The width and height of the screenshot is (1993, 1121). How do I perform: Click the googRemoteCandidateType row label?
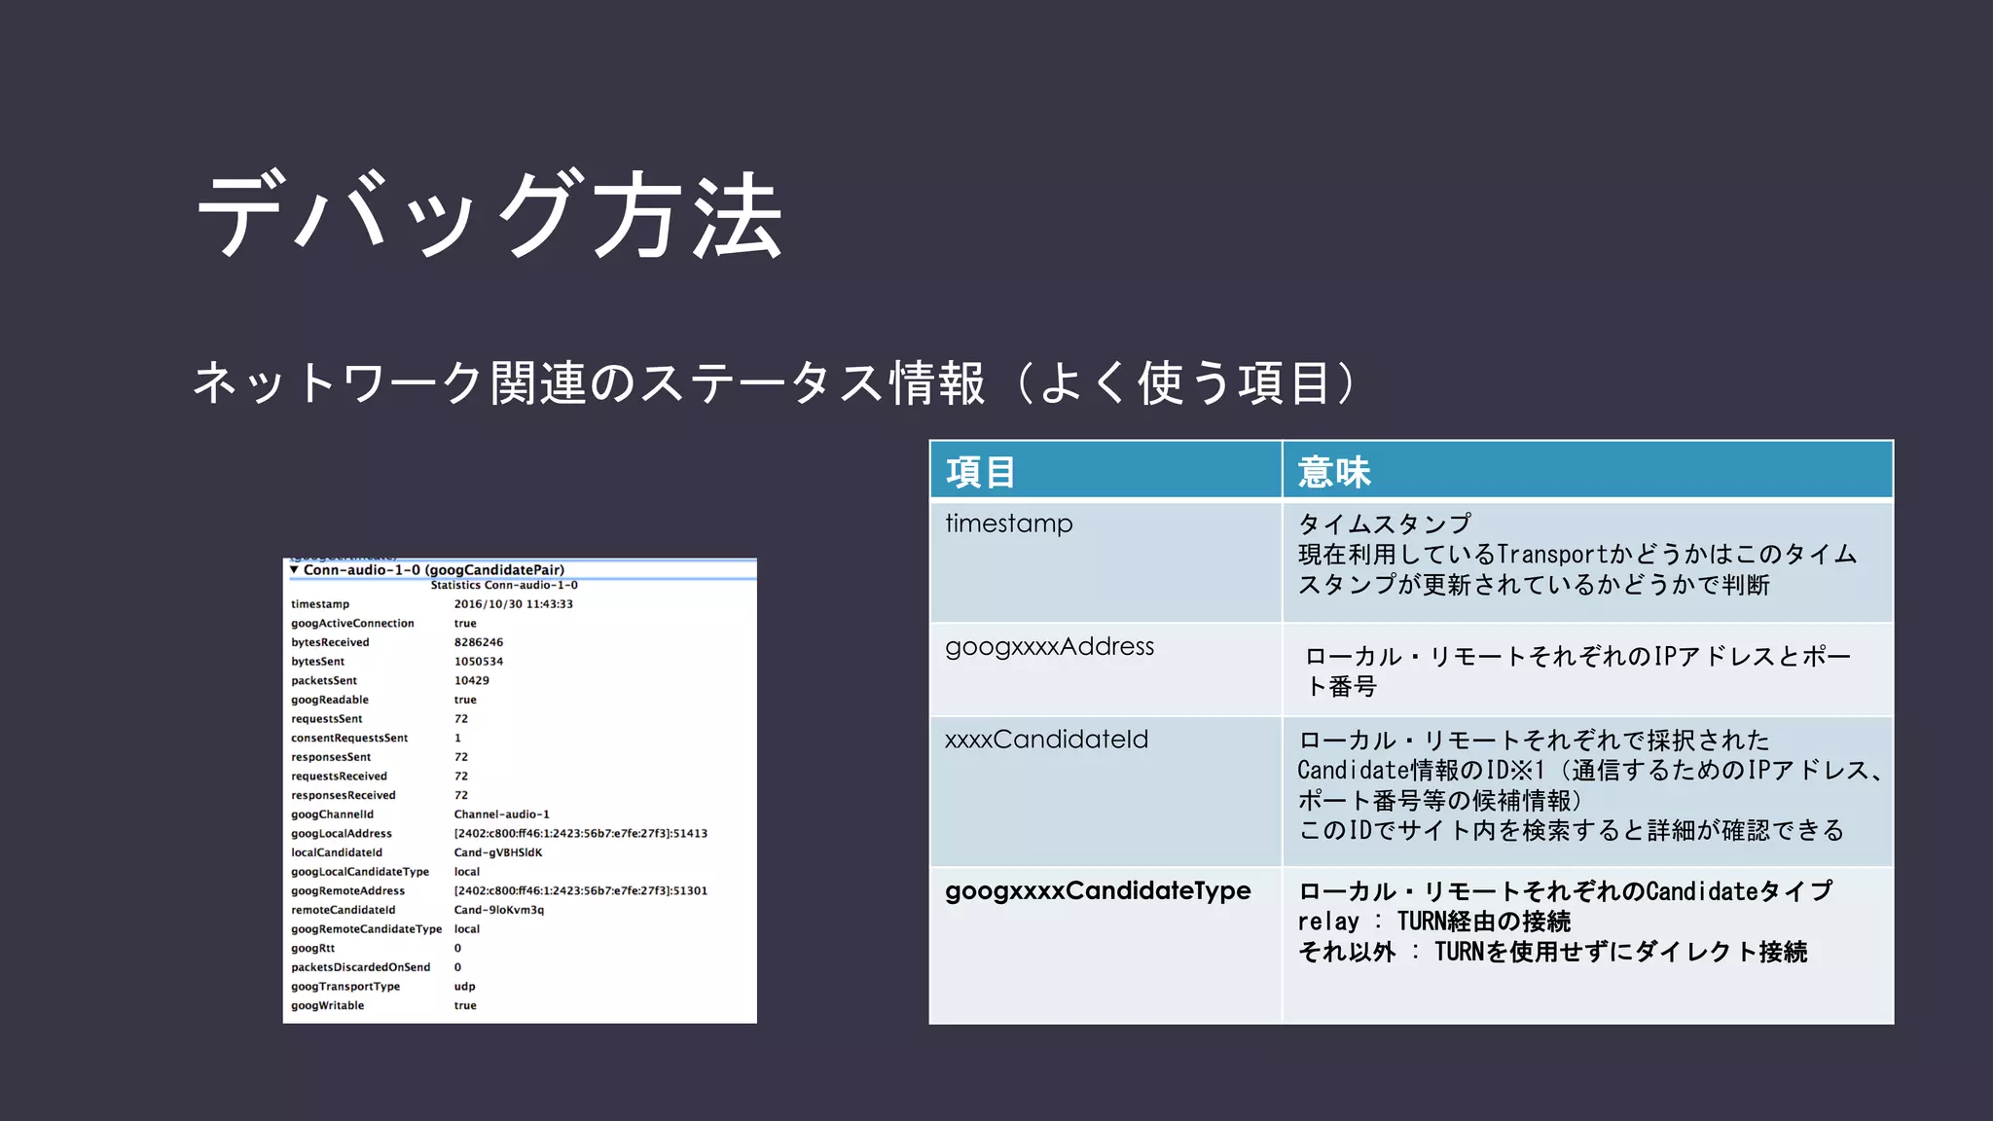(x=366, y=929)
